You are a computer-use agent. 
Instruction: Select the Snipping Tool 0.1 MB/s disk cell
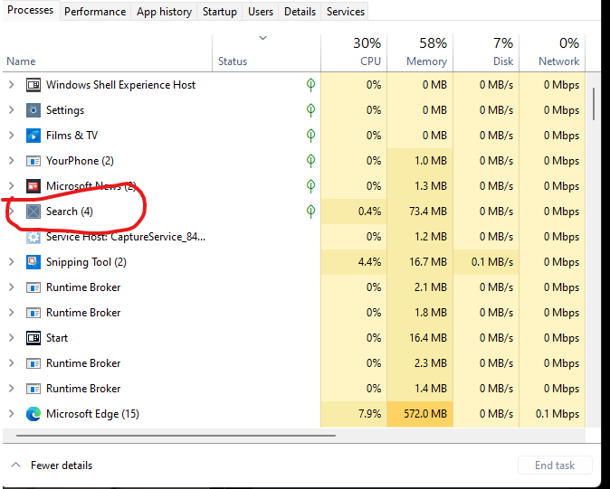[x=486, y=262]
